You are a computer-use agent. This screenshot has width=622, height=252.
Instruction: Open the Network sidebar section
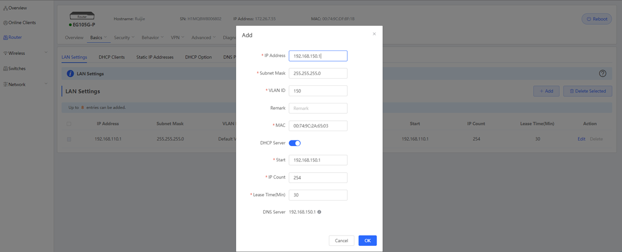point(14,84)
